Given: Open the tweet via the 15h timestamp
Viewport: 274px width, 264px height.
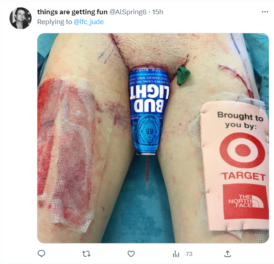Looking at the screenshot, I should [158, 12].
